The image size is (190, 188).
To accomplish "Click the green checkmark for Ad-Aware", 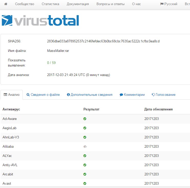I will 85,119.
